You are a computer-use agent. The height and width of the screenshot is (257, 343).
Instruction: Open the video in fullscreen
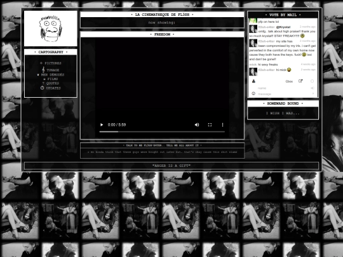coord(210,125)
